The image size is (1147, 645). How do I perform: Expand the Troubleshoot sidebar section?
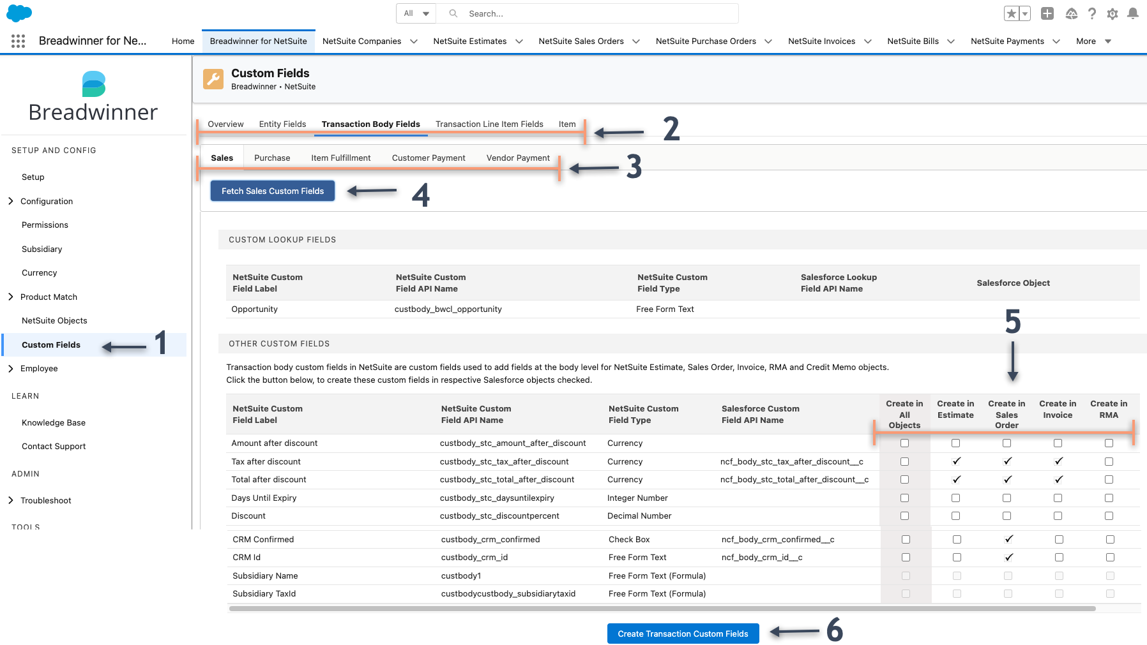pyautogui.click(x=11, y=500)
